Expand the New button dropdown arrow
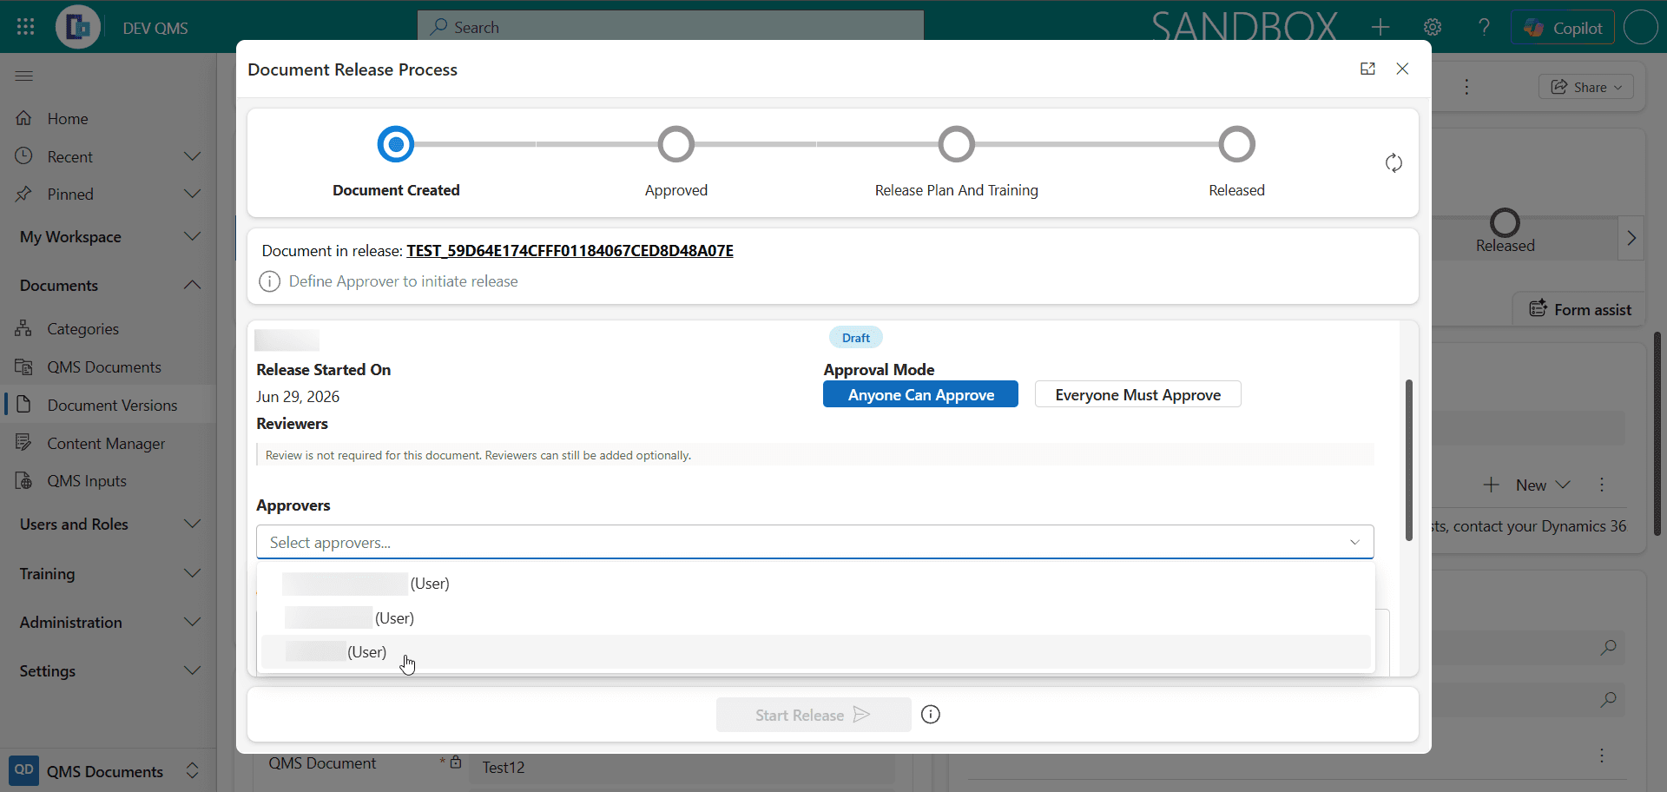The width and height of the screenshot is (1667, 792). 1564,485
